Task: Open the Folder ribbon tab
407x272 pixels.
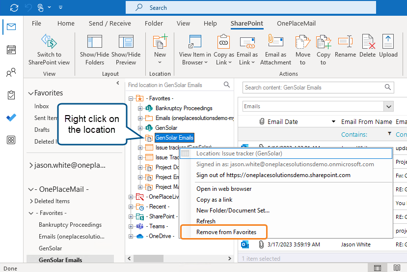Action: coord(154,24)
